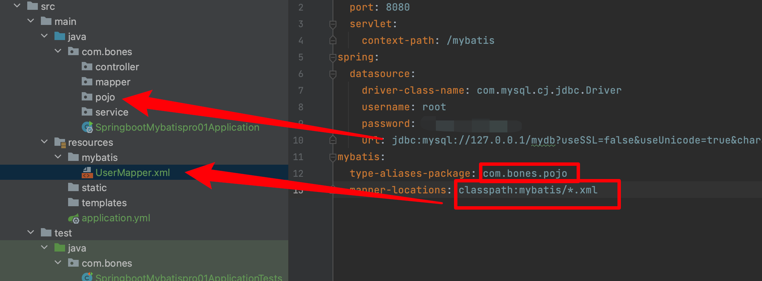Click the src folder icon
The image size is (762, 281).
pyautogui.click(x=33, y=6)
